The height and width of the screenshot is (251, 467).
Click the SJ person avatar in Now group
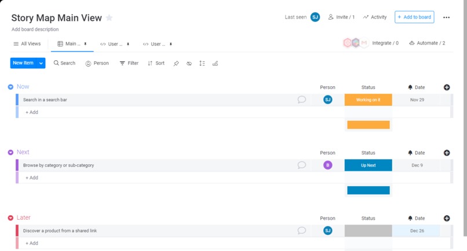coord(327,99)
